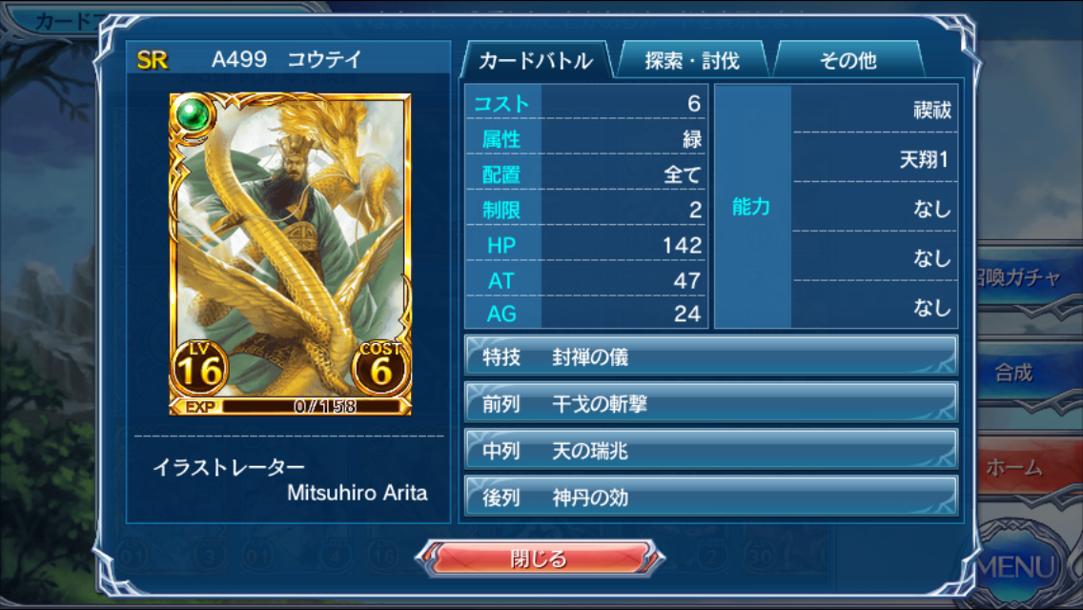Click the green attribute orb on card
This screenshot has height=610, width=1083.
tap(193, 114)
